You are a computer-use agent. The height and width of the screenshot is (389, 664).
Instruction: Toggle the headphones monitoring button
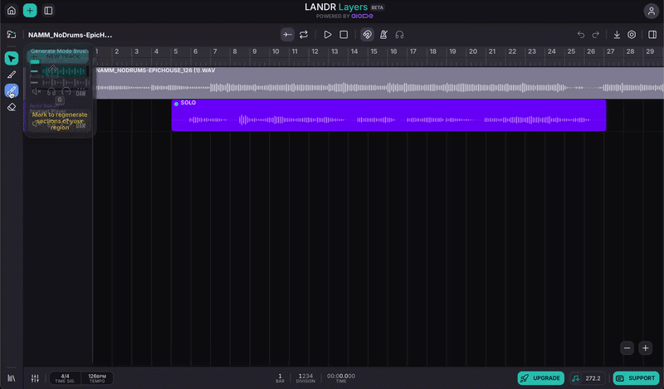click(399, 35)
